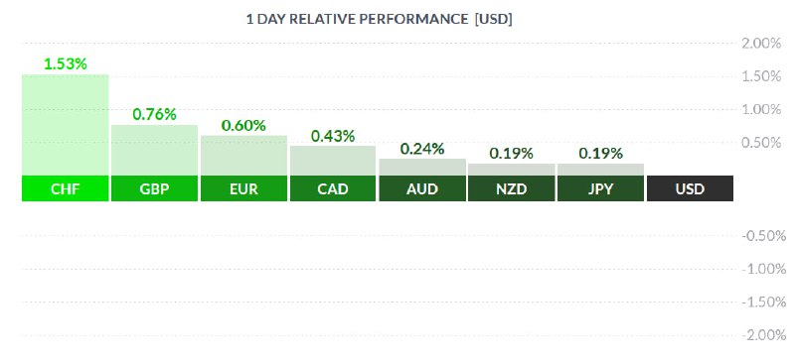The image size is (795, 362).
Task: Click the AUD performance bar
Action: (x=422, y=168)
